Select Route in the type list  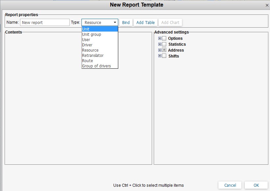coord(88,61)
